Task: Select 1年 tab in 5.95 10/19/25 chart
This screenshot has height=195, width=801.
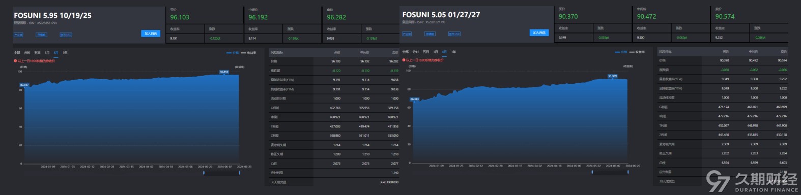Action: (x=65, y=53)
